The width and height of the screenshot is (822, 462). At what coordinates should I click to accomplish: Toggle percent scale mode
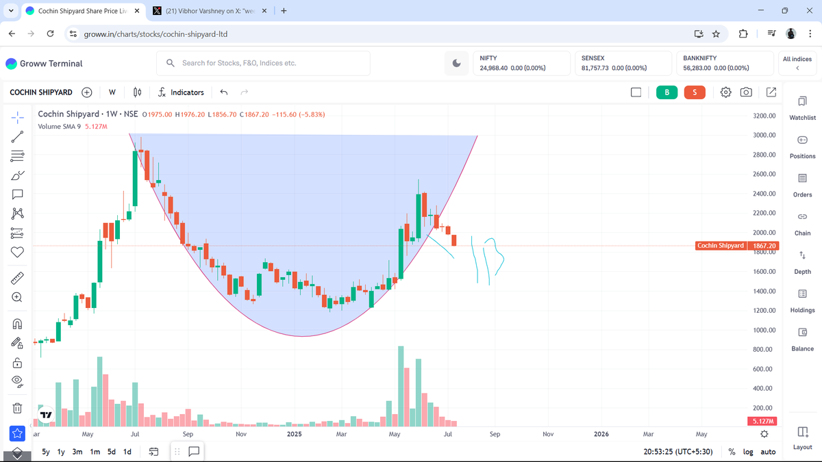click(732, 452)
